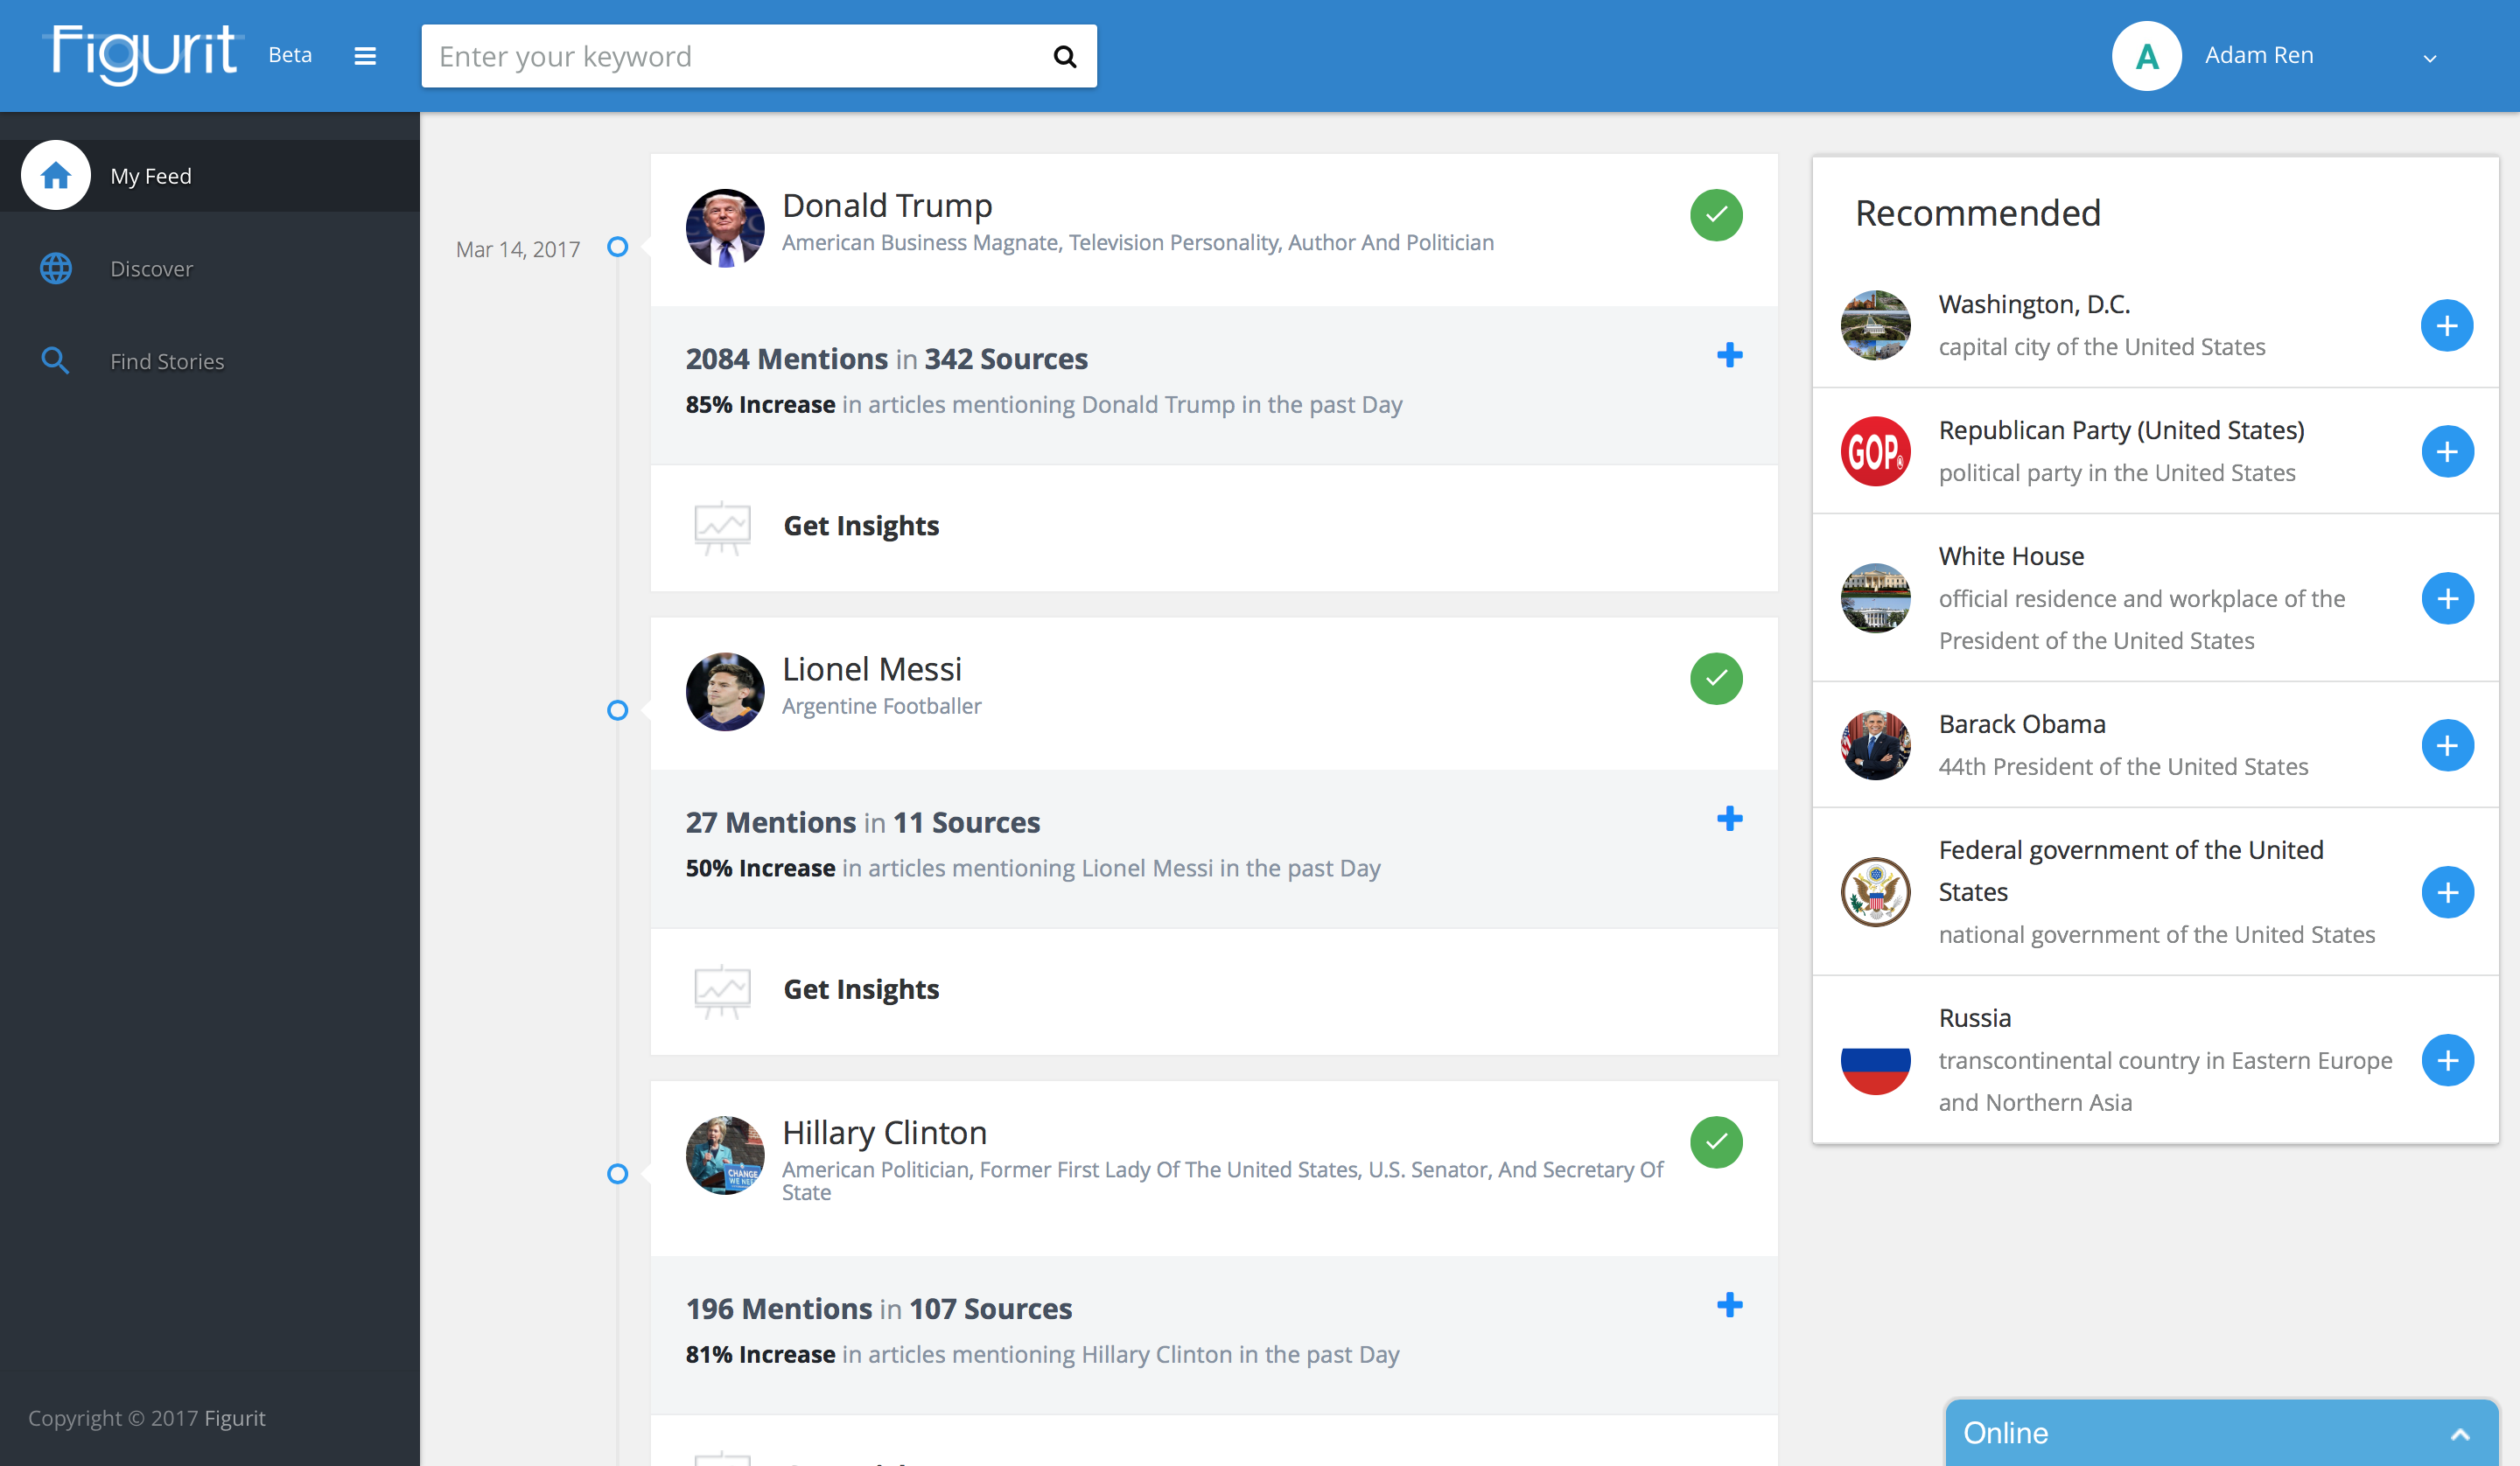Click the Discover globe icon

click(x=56, y=268)
